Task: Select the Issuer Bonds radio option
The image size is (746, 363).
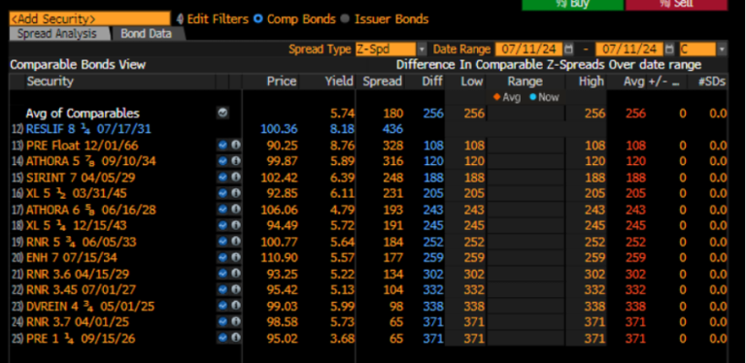Action: tap(346, 19)
